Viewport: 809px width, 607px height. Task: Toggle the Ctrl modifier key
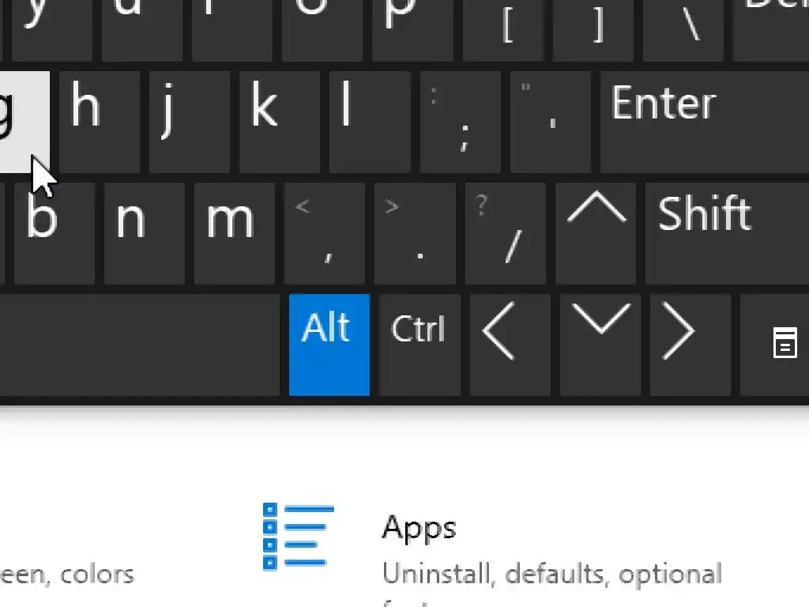[x=419, y=345]
